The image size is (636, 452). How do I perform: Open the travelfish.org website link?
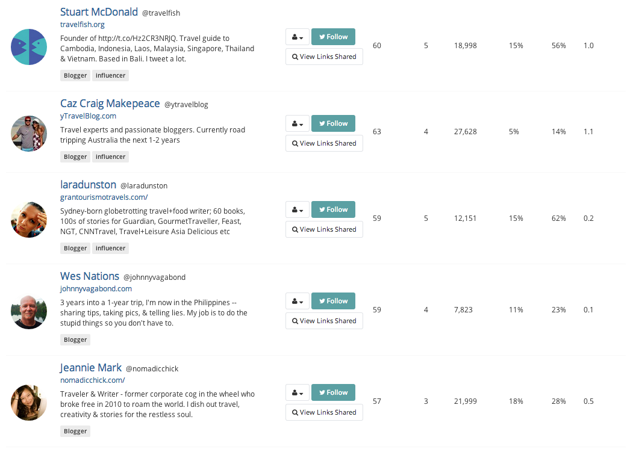(x=83, y=25)
